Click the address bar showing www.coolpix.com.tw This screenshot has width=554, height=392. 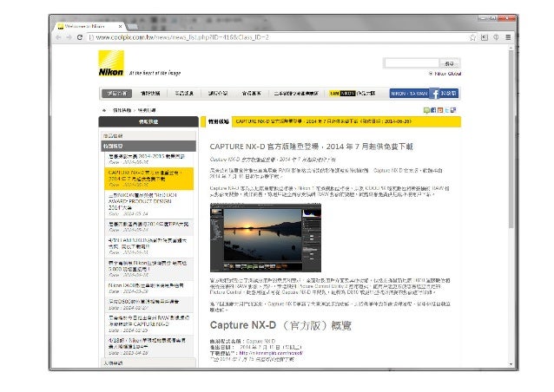pos(277,37)
